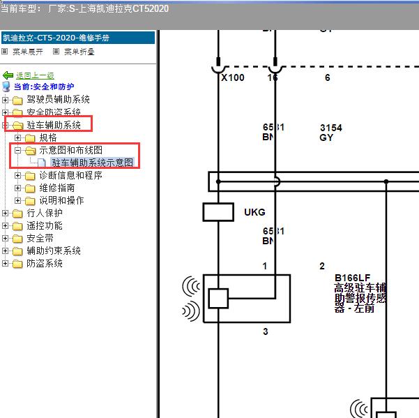Click the UKG option box symbol
The width and height of the screenshot is (419, 418).
click(x=218, y=212)
